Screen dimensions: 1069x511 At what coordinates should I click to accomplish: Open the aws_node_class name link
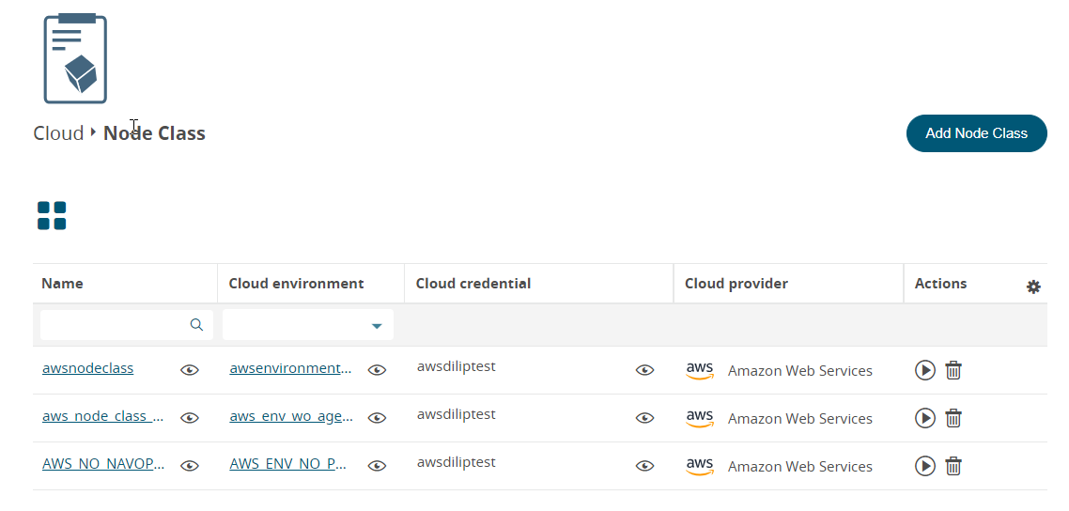[x=103, y=416]
